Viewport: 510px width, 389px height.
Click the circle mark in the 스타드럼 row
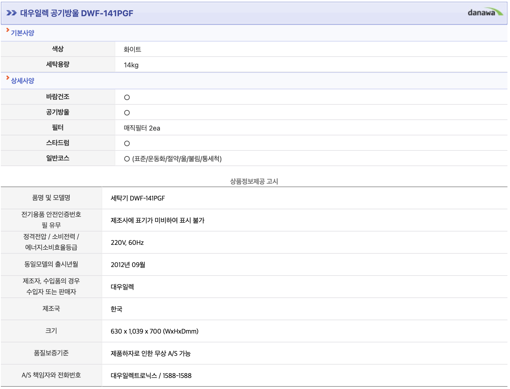(127, 144)
